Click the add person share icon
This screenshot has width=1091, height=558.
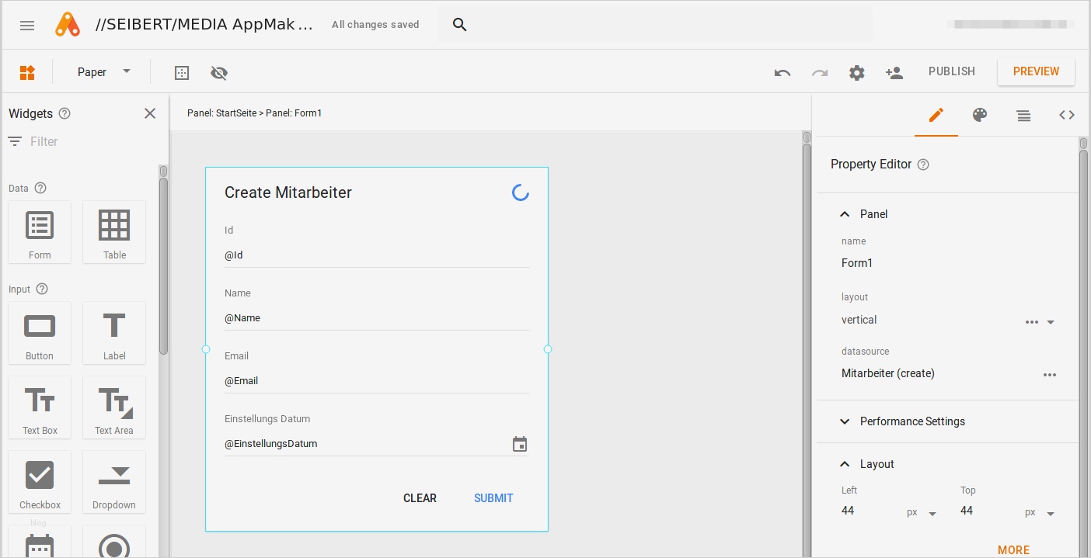894,73
